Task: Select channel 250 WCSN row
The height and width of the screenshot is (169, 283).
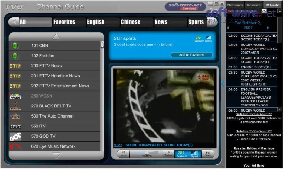Action: click(x=54, y=96)
